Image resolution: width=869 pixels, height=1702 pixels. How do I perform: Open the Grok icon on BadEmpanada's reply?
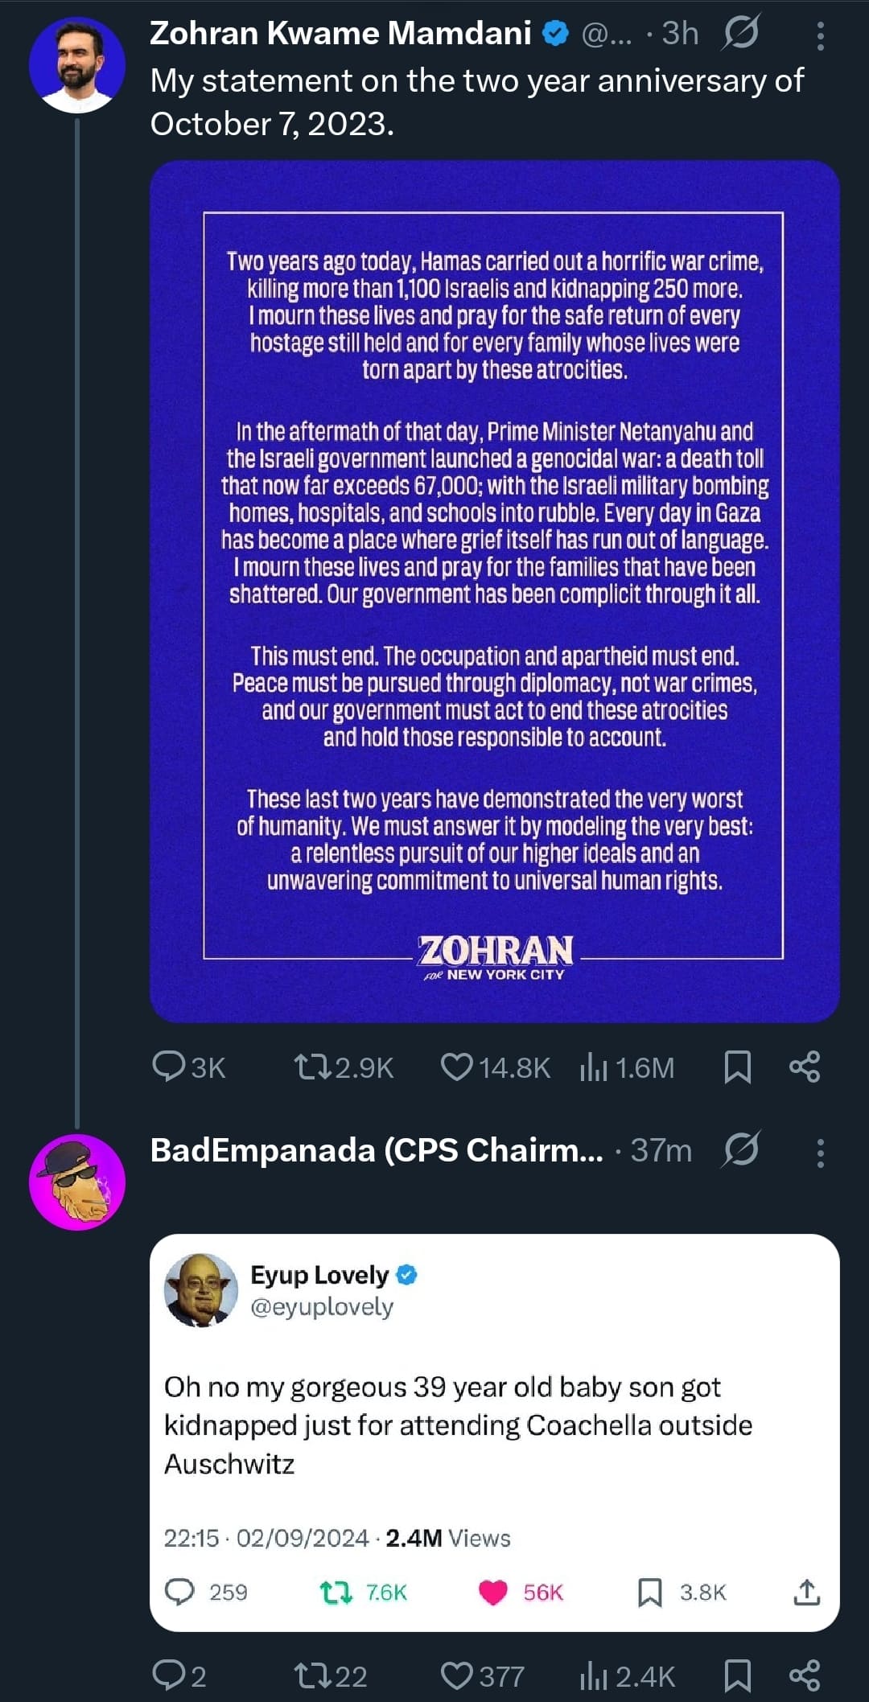(x=740, y=1149)
